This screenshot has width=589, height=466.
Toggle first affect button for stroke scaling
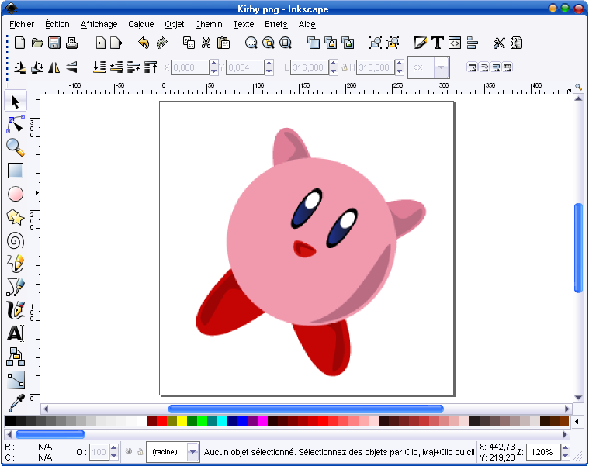(472, 67)
